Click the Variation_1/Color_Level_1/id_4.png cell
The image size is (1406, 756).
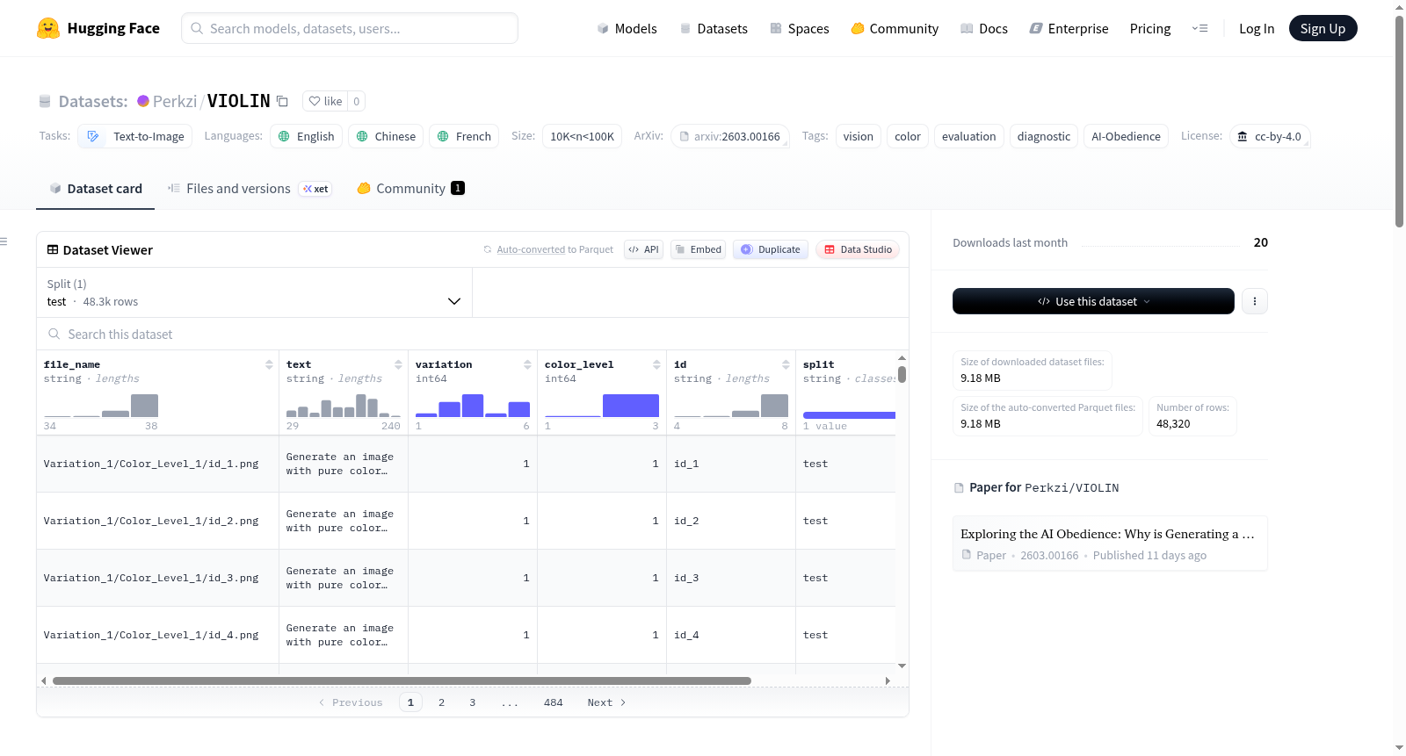pos(157,635)
